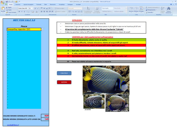Click the WDY FISH CALC 3.0 title link
Image resolution: width=177 pixels, height=127 pixels.
[24, 20]
